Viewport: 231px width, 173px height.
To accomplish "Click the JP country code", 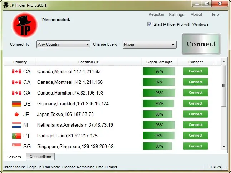I will coord(26,115).
